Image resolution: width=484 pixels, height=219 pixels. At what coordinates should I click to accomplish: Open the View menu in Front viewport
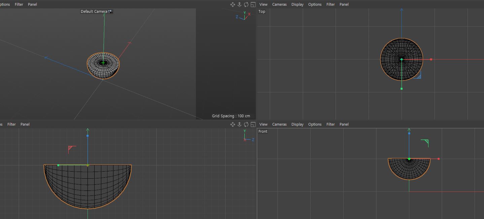coord(264,124)
